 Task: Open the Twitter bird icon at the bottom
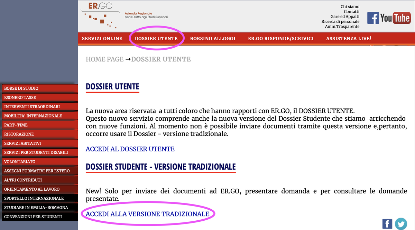click(401, 224)
